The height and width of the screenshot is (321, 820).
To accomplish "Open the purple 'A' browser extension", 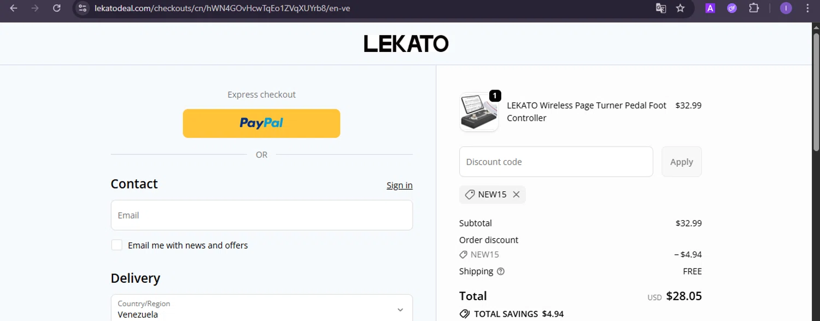I will (710, 8).
